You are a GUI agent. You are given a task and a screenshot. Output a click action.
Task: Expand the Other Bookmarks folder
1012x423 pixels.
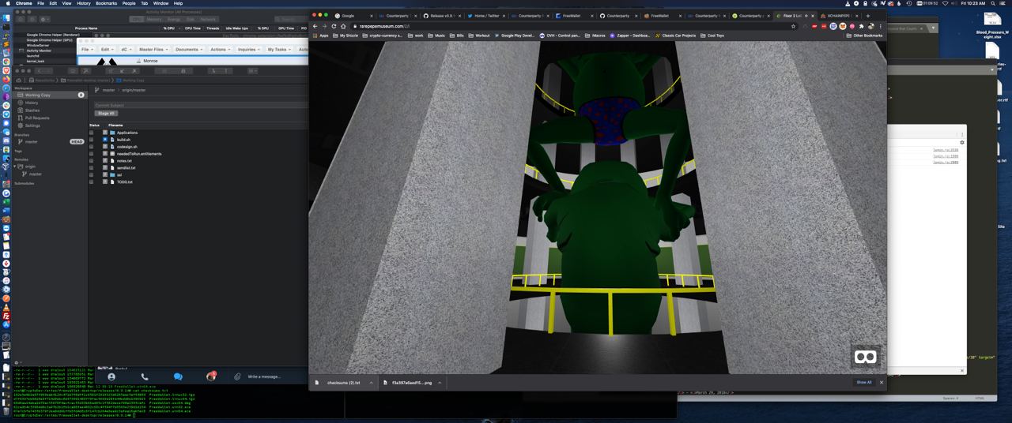click(x=864, y=36)
